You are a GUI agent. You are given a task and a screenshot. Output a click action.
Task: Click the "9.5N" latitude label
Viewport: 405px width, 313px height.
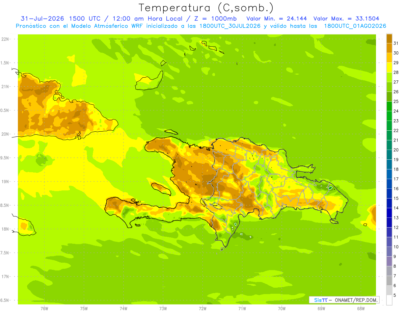[5, 158]
